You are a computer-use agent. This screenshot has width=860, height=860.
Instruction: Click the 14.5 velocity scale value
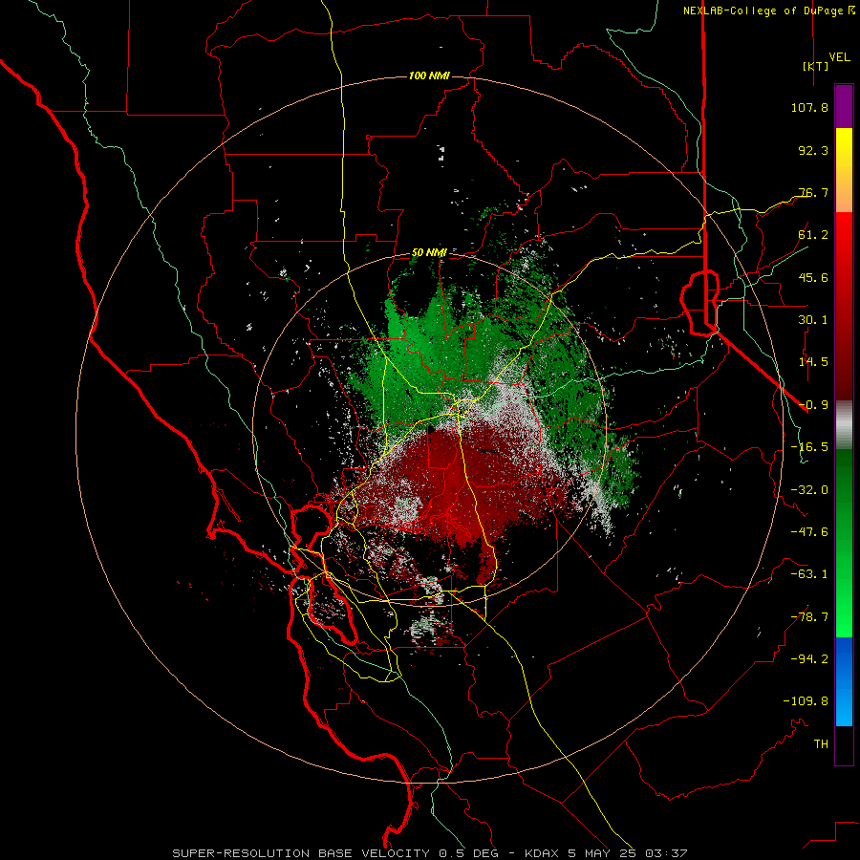813,362
